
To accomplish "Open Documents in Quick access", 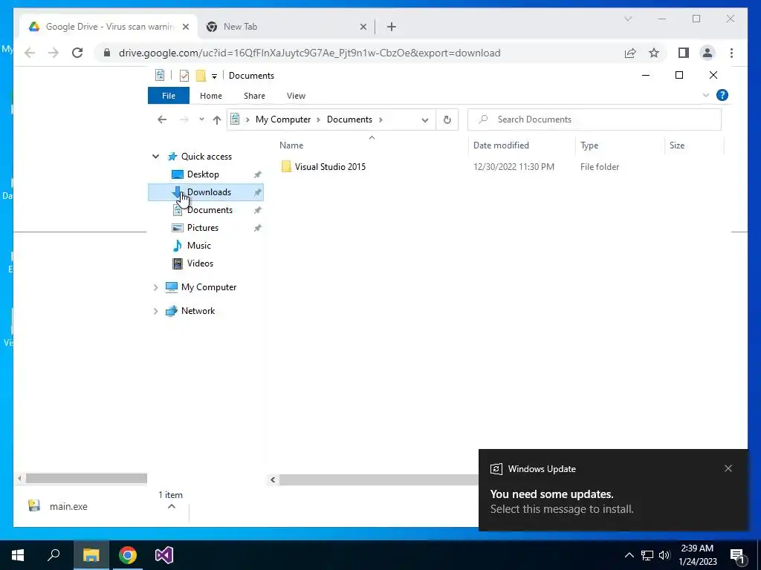I will point(210,210).
